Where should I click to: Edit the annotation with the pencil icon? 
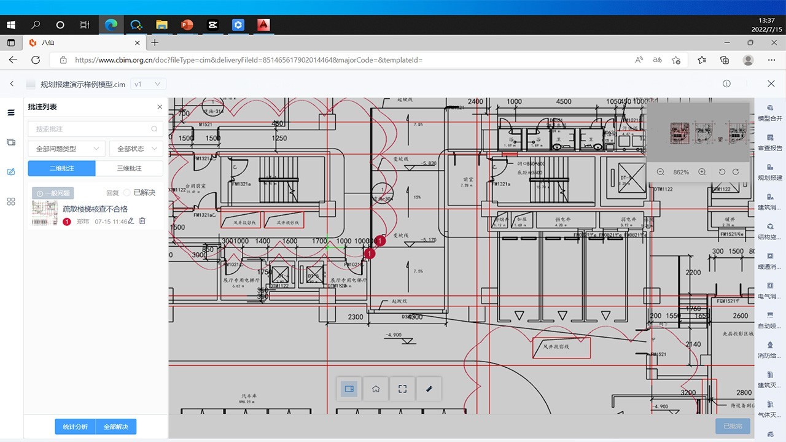[x=131, y=221]
